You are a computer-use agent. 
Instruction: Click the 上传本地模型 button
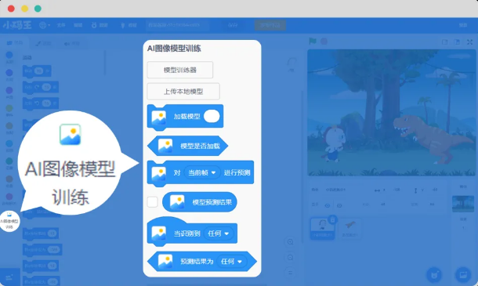pyautogui.click(x=183, y=92)
